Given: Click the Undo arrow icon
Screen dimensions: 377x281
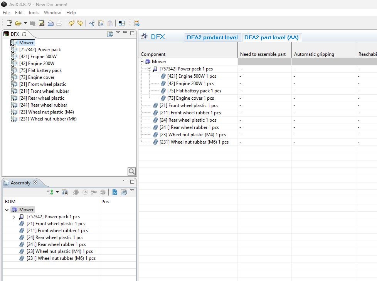Looking at the screenshot, I should [71, 23].
